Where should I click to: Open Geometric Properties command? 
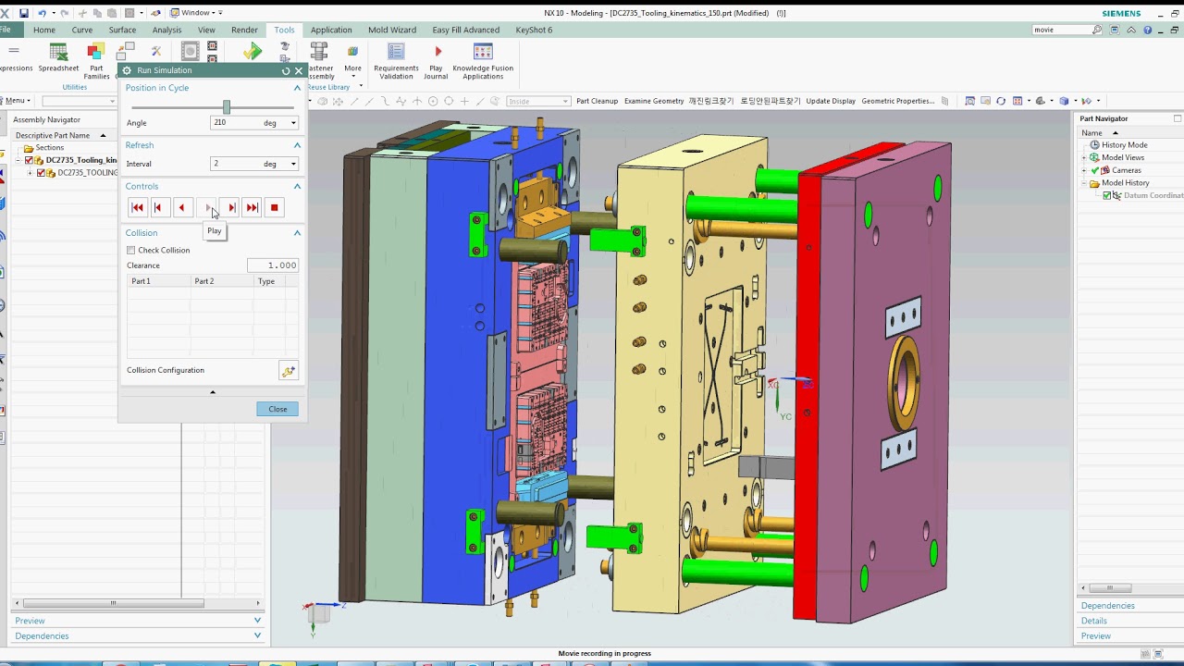[898, 101]
